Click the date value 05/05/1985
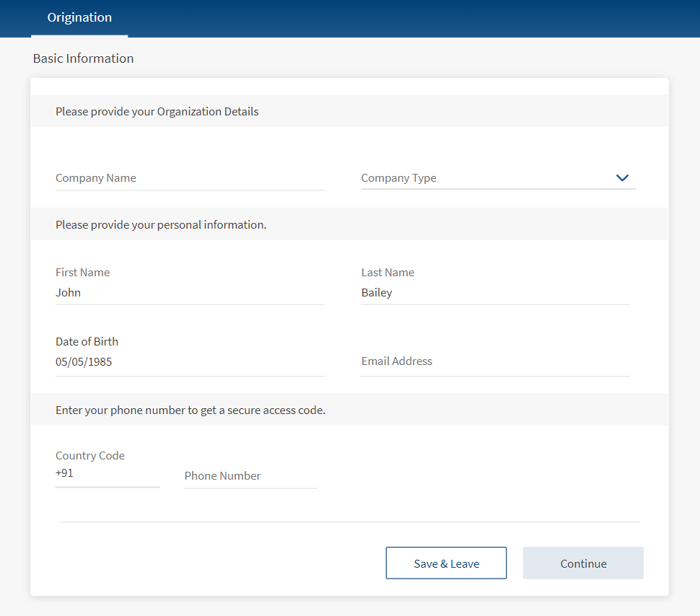Screen dimensions: 700x616 [84, 361]
